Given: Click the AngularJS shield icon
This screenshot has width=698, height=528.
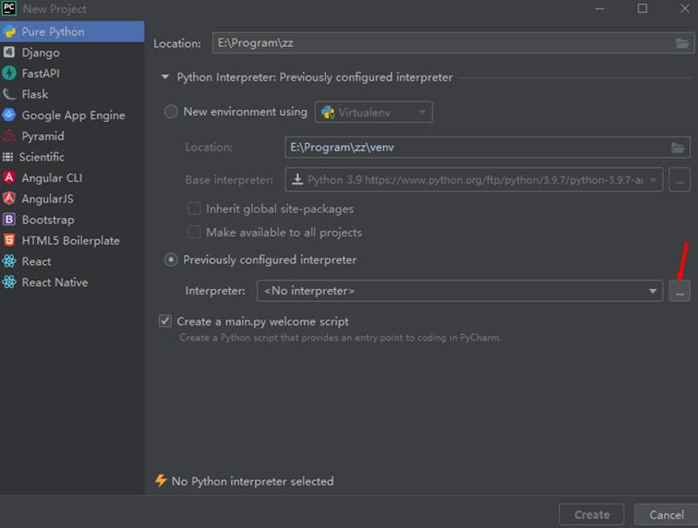Looking at the screenshot, I should coord(9,199).
